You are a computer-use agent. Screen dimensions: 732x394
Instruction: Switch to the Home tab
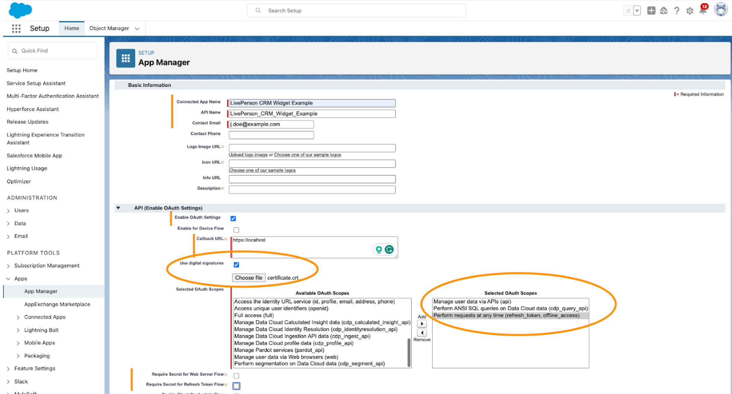pos(72,28)
